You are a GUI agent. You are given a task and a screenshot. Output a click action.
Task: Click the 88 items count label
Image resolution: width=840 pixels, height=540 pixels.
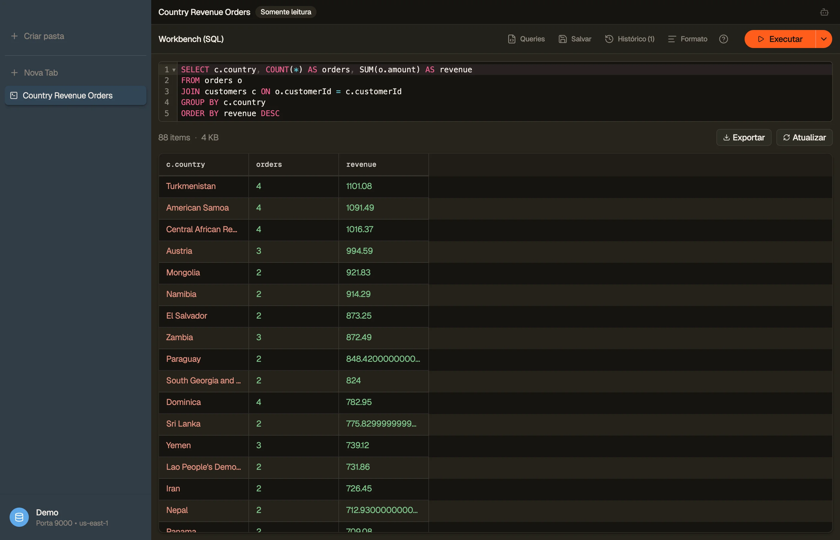(x=174, y=137)
